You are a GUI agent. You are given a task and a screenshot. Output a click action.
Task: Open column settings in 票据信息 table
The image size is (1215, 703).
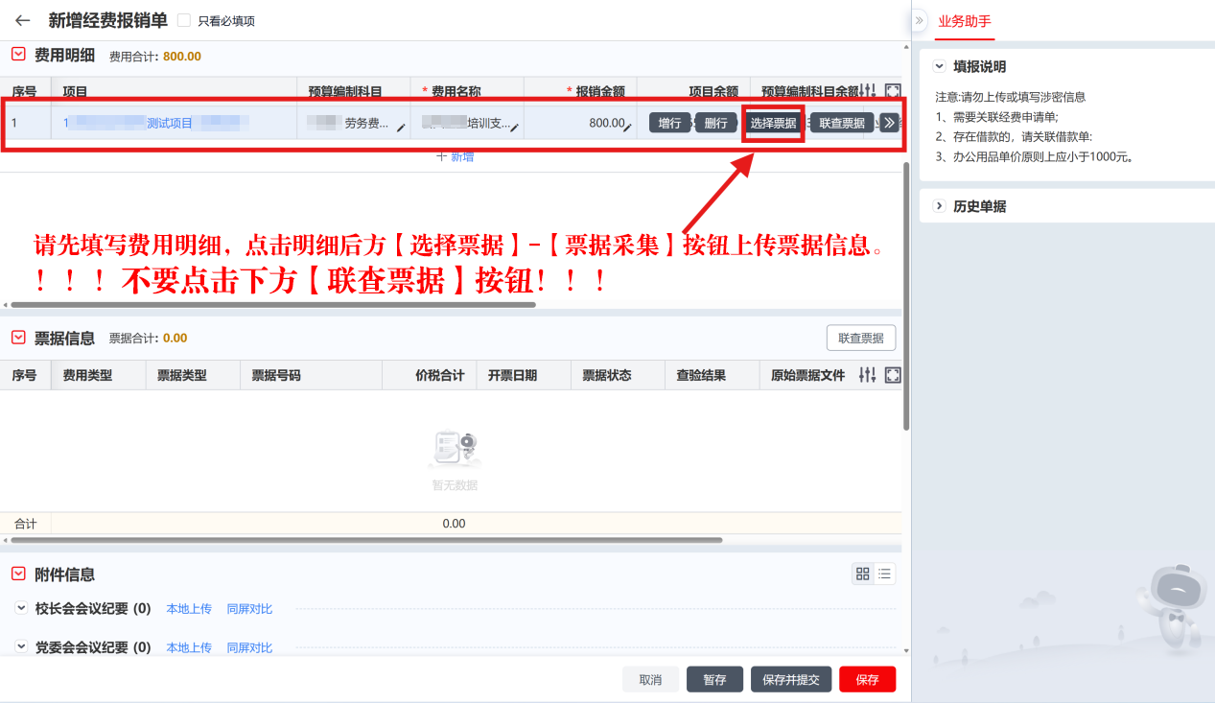[868, 375]
